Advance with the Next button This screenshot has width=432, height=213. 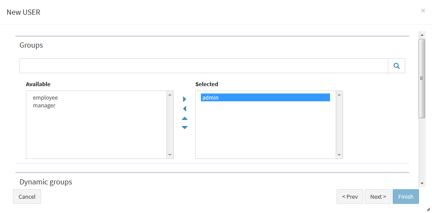click(x=378, y=197)
